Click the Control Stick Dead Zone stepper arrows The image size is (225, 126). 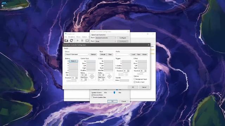click(86, 79)
